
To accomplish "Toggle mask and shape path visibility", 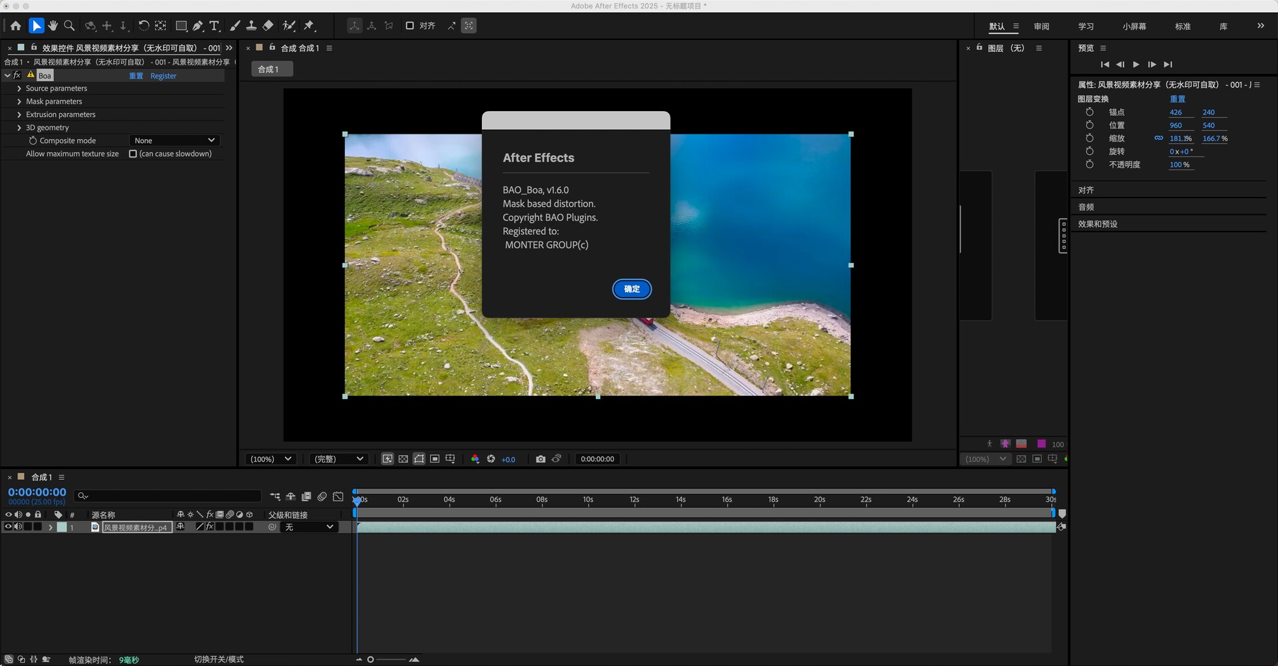I will [x=419, y=459].
